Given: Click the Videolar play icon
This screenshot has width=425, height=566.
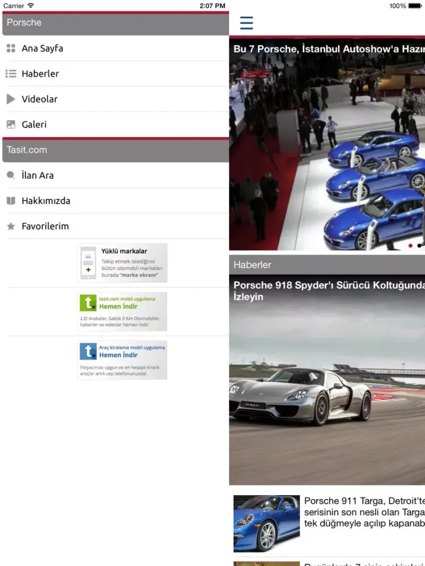Looking at the screenshot, I should [11, 99].
